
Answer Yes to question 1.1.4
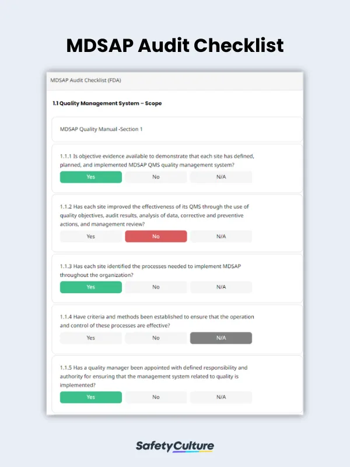[x=90, y=338]
